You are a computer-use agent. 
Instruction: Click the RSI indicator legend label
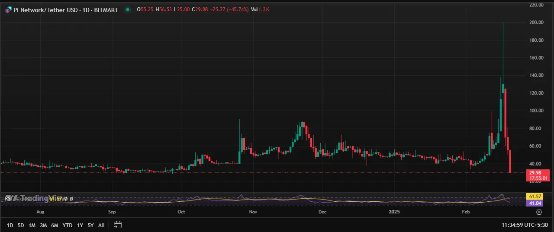tap(8, 199)
